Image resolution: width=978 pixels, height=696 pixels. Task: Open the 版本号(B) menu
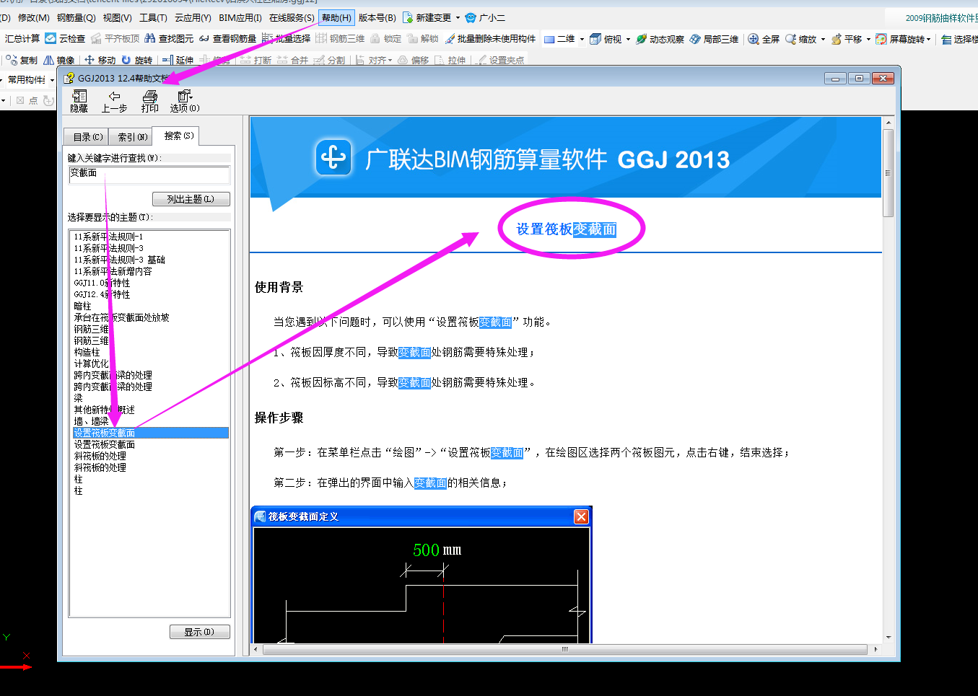click(377, 17)
